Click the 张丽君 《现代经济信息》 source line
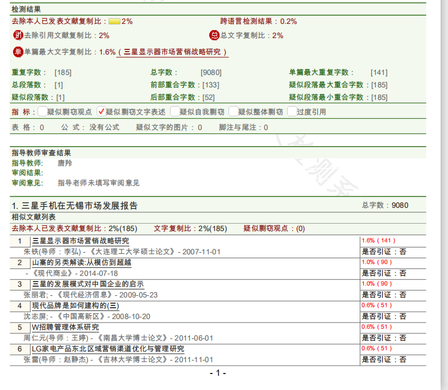This screenshot has width=448, height=390. point(90,295)
